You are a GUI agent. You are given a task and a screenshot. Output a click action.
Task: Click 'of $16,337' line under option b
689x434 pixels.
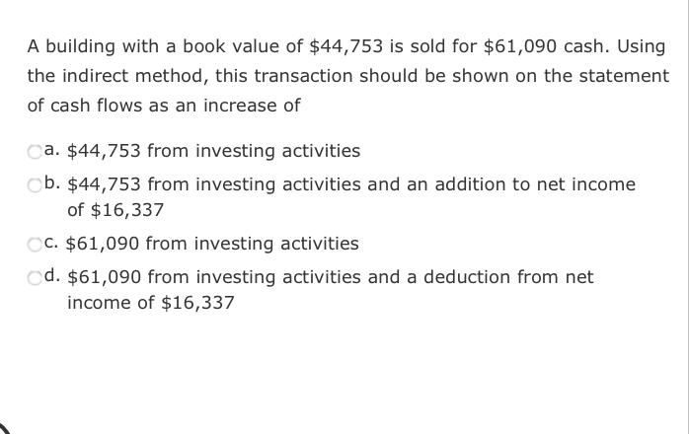pyautogui.click(x=115, y=210)
